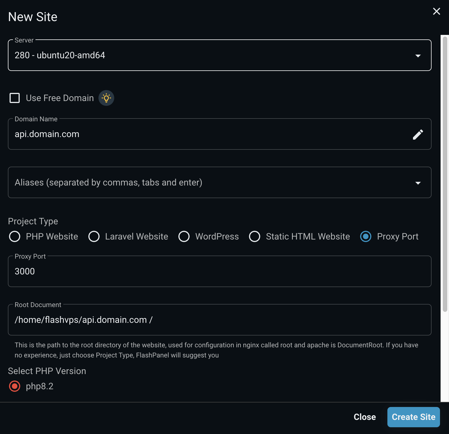
Task: Click the Close button
Action: tap(365, 417)
